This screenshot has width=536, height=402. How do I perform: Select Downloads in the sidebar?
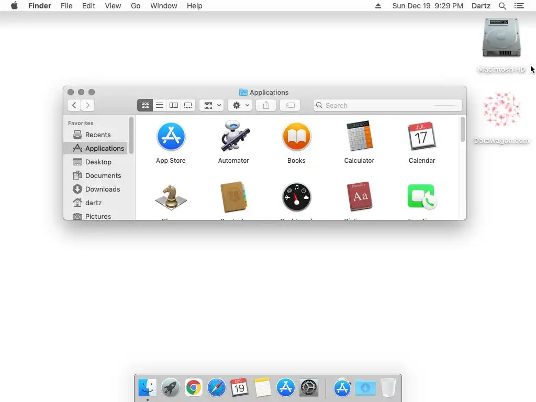click(96, 189)
